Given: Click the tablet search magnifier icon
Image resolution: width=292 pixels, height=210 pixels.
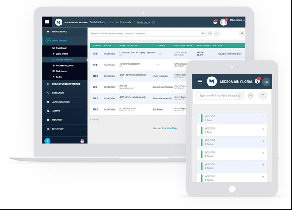Looking at the screenshot, I should (263, 96).
